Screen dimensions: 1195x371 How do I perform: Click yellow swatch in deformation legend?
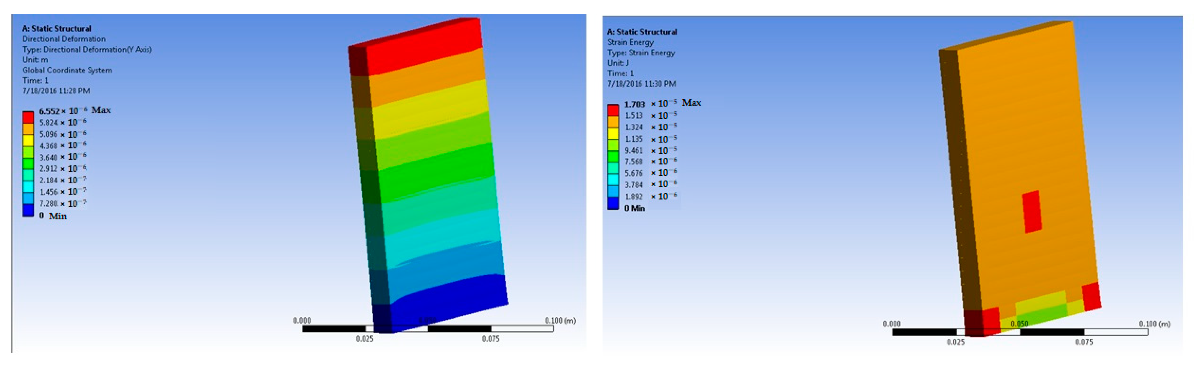pyautogui.click(x=28, y=140)
